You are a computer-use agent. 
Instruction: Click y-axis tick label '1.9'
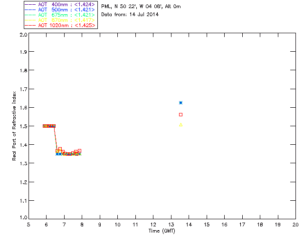pyautogui.click(x=23, y=52)
